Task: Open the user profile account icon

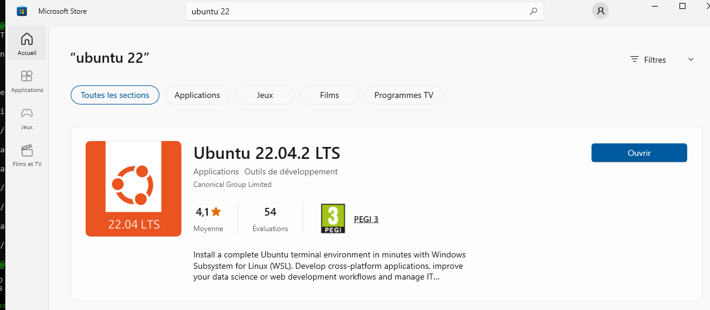Action: [600, 11]
